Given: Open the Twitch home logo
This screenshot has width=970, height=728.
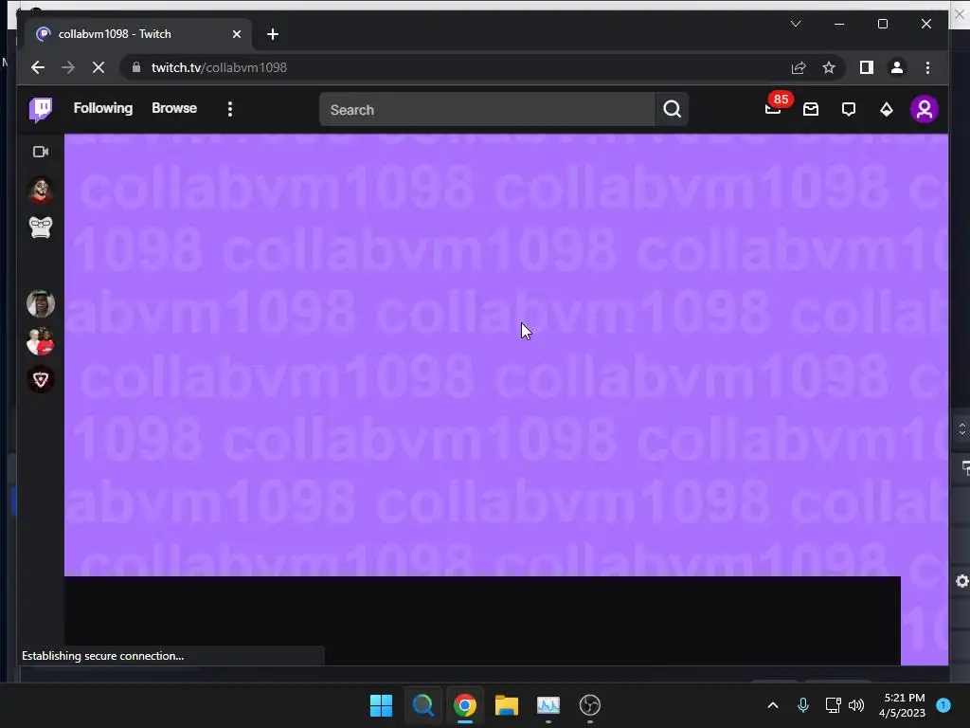Looking at the screenshot, I should [x=41, y=110].
